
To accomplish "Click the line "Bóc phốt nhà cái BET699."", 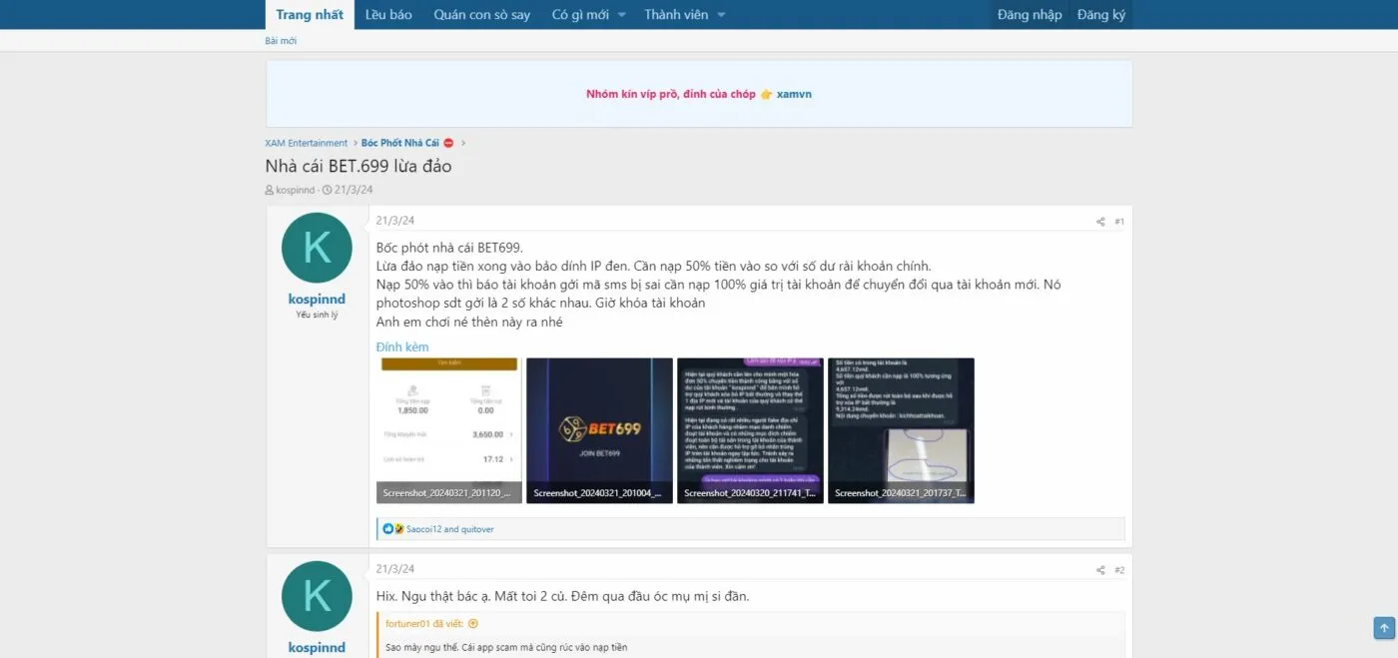I will pos(449,248).
